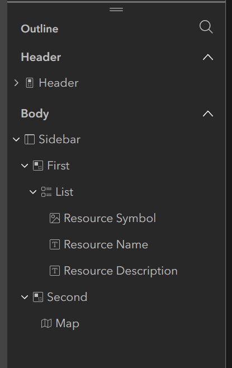Screen dimensions: 232x368
Task: Collapse the List tree node arrow
Action: [33, 192]
